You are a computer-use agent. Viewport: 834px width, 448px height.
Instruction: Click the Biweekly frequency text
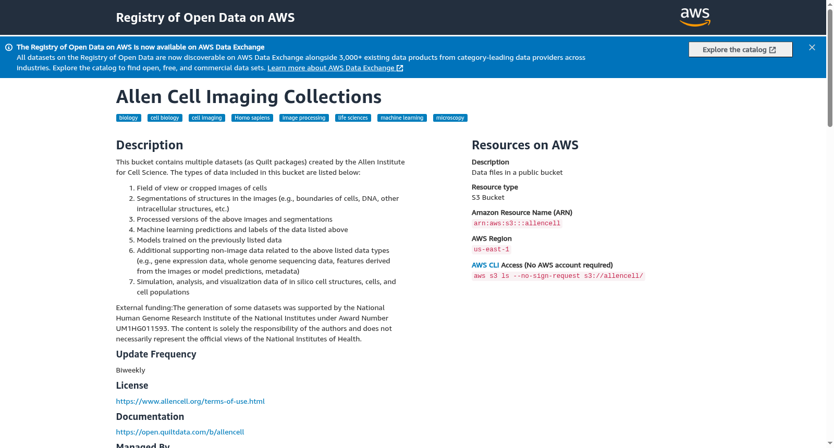tap(131, 370)
